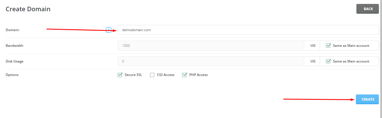Viewport: 382px width, 118px height.
Task: Select the Disk Usage value field
Action: [211, 61]
